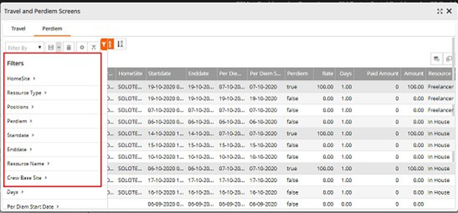Expand the Per Diem Start Date filter

(33, 207)
